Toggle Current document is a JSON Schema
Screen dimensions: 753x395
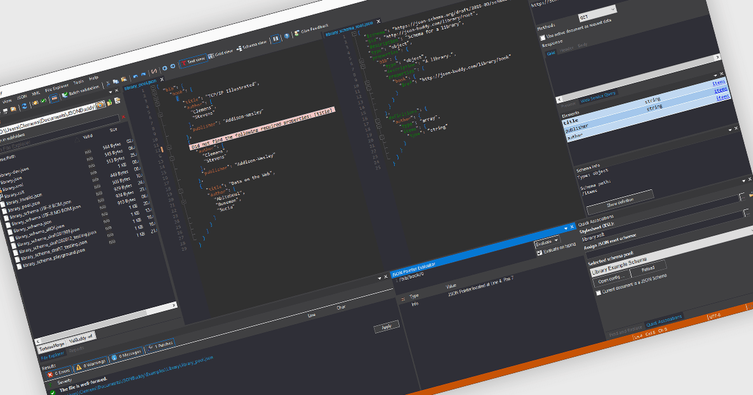[598, 293]
